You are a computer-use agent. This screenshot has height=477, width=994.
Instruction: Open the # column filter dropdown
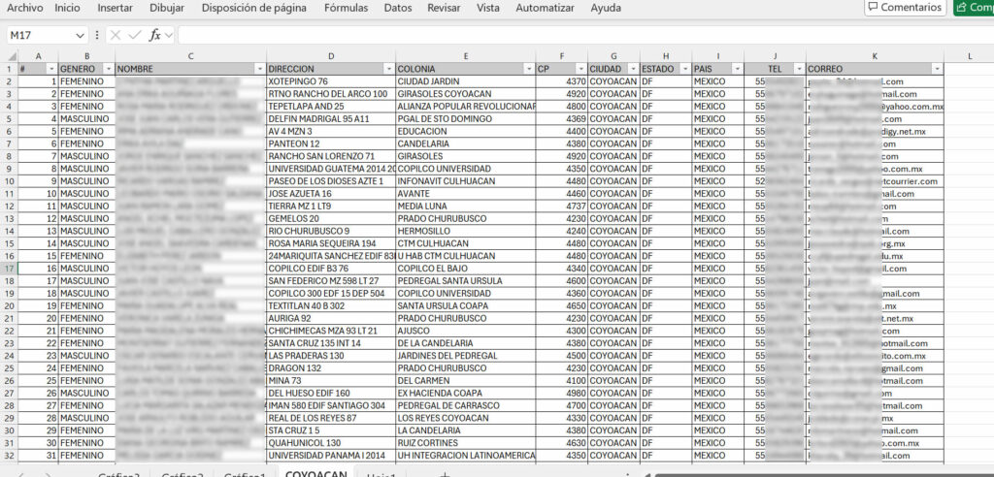pos(51,69)
